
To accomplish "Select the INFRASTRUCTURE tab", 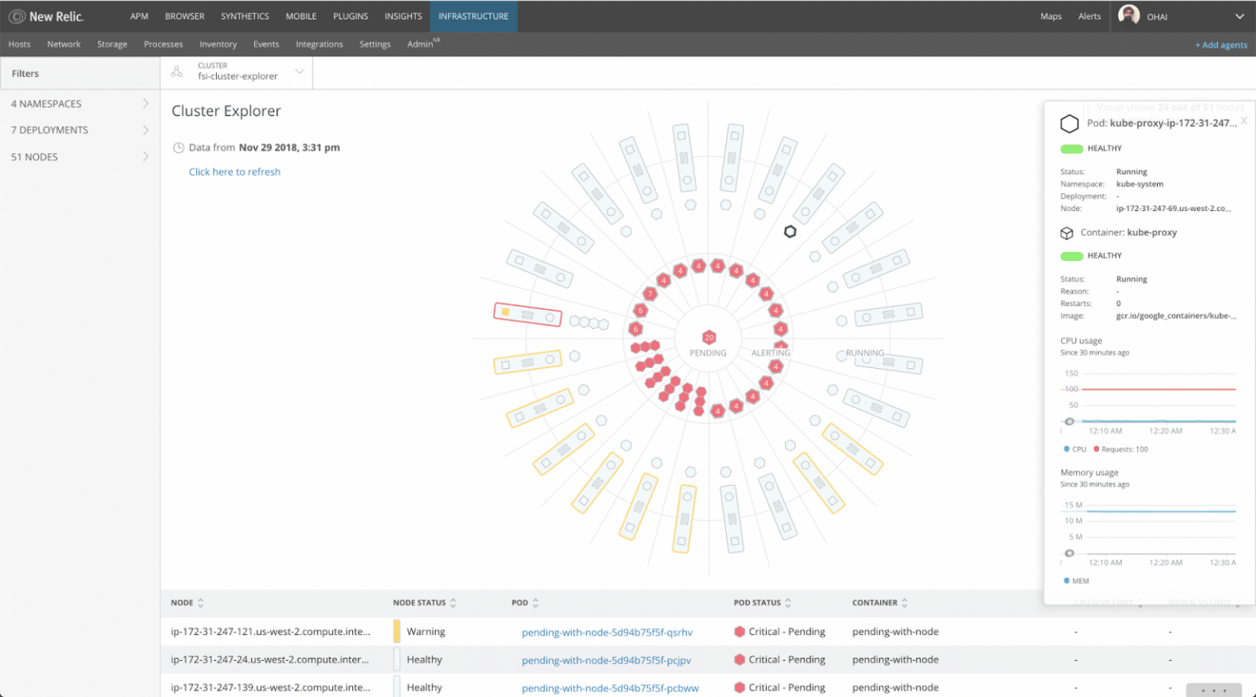I will (x=473, y=16).
